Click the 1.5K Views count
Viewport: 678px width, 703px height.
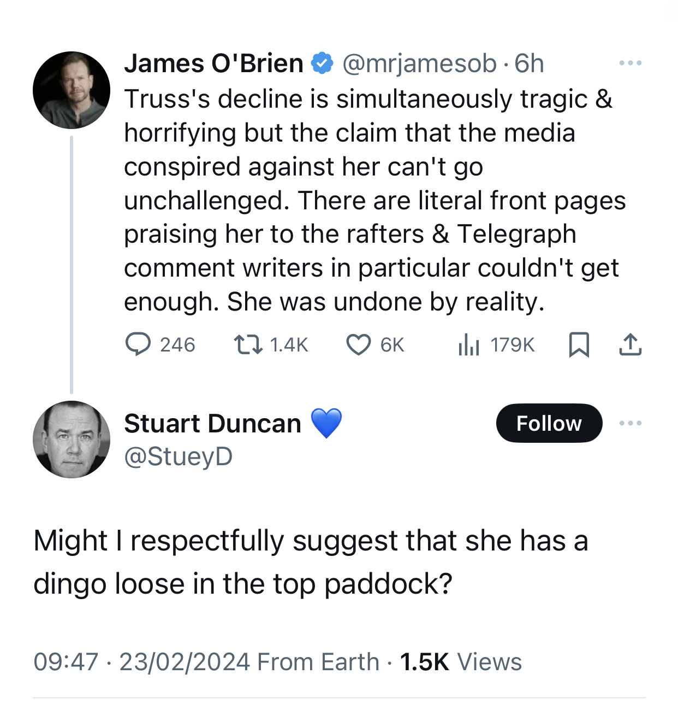click(461, 662)
